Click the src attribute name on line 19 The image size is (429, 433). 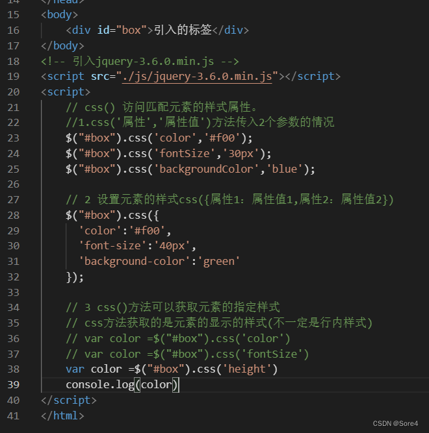100,77
